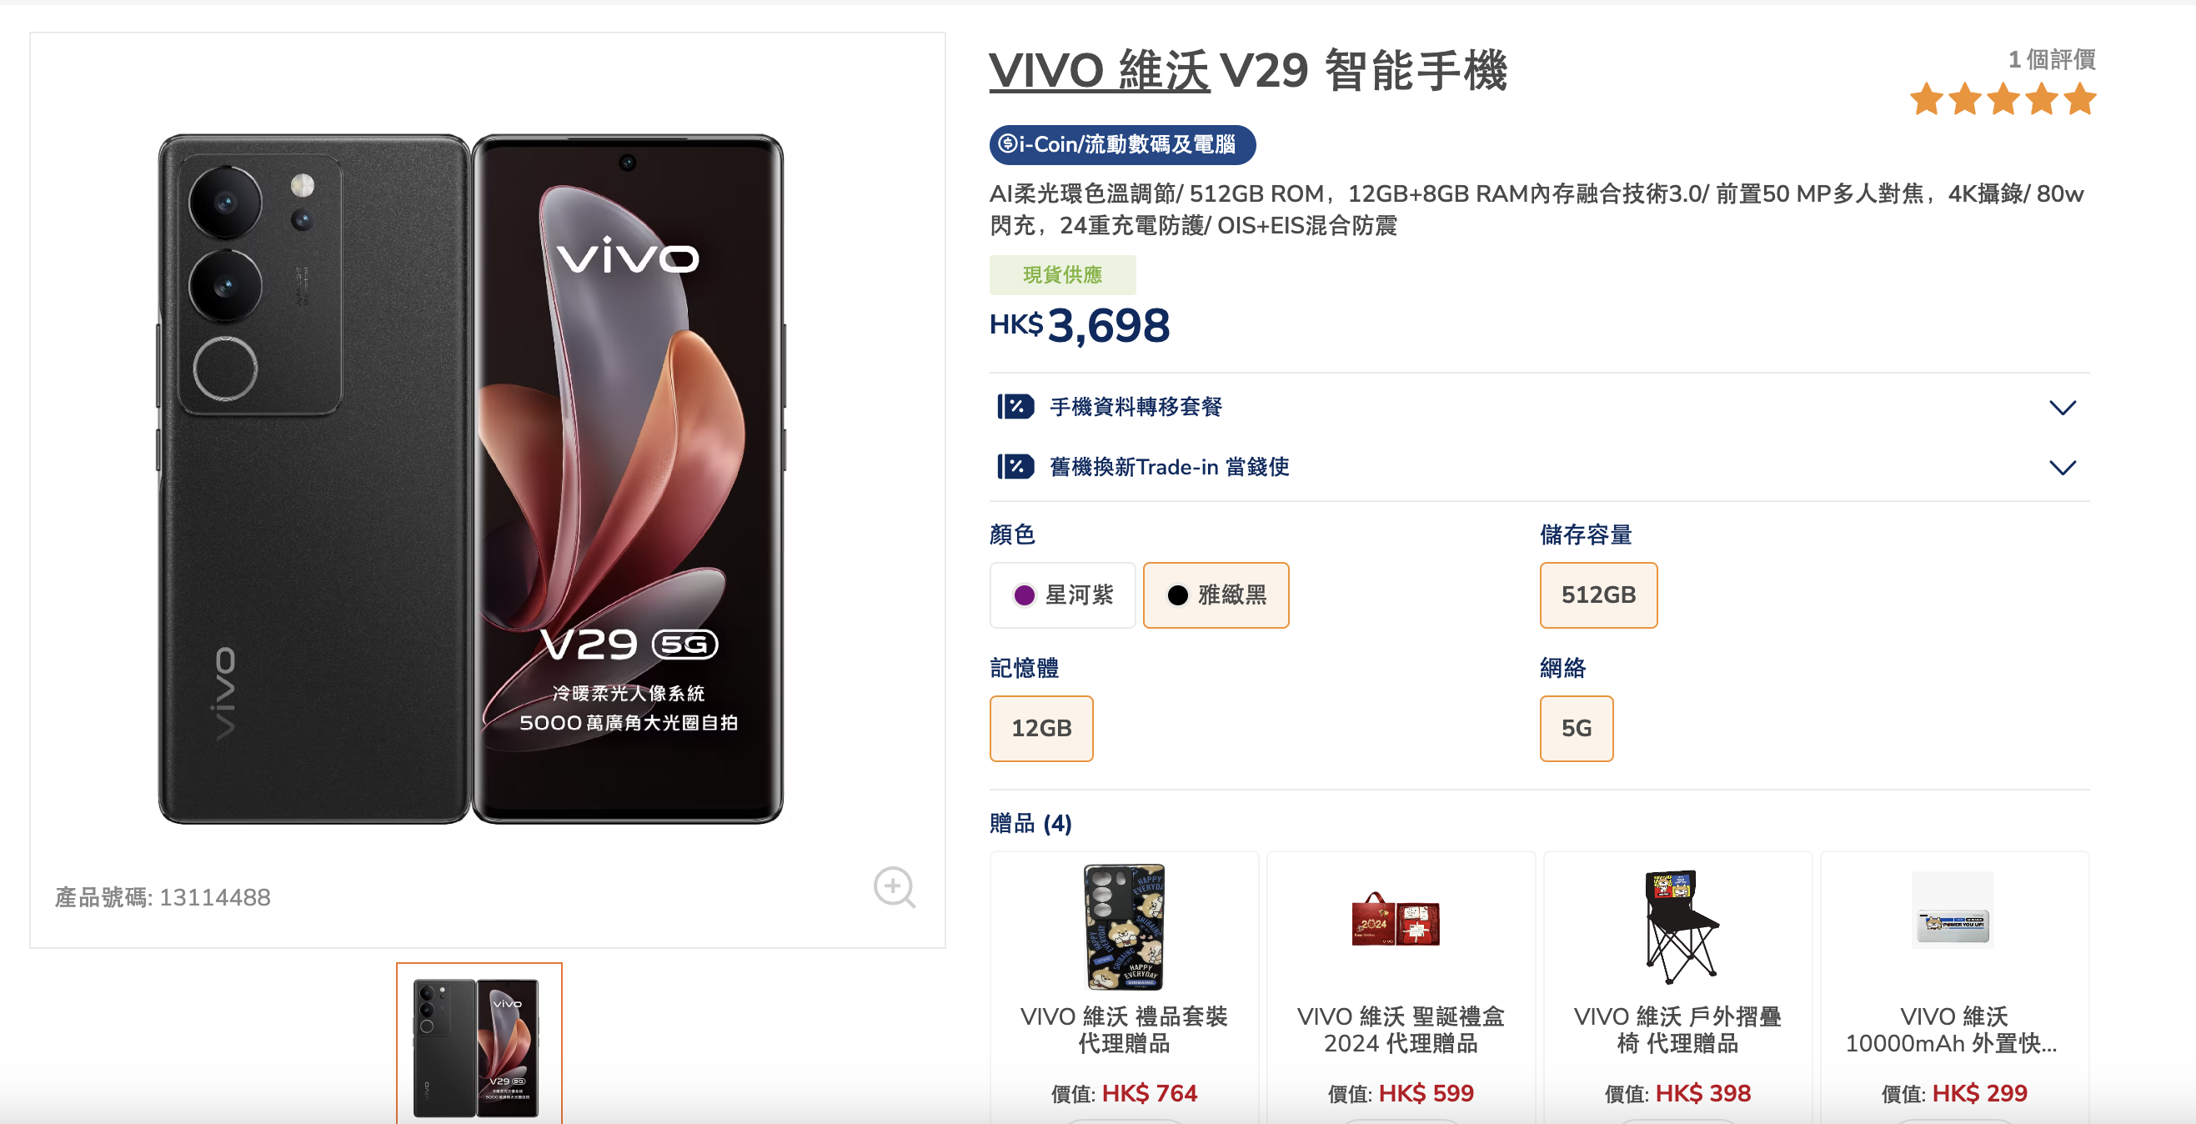
Task: Select the 12GB memory option
Action: coord(1040,728)
